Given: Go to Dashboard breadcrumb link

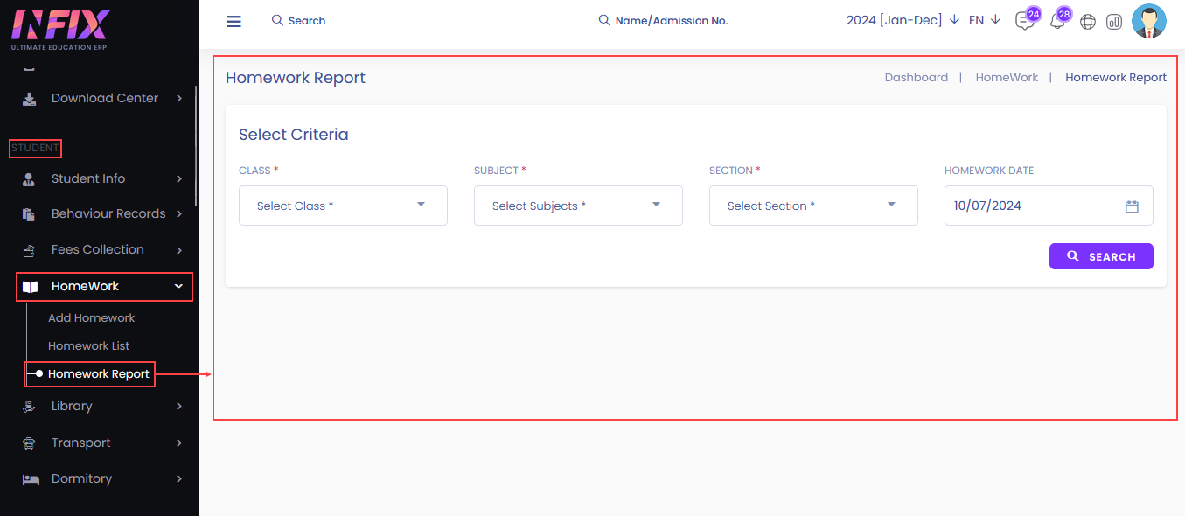Looking at the screenshot, I should coord(917,78).
